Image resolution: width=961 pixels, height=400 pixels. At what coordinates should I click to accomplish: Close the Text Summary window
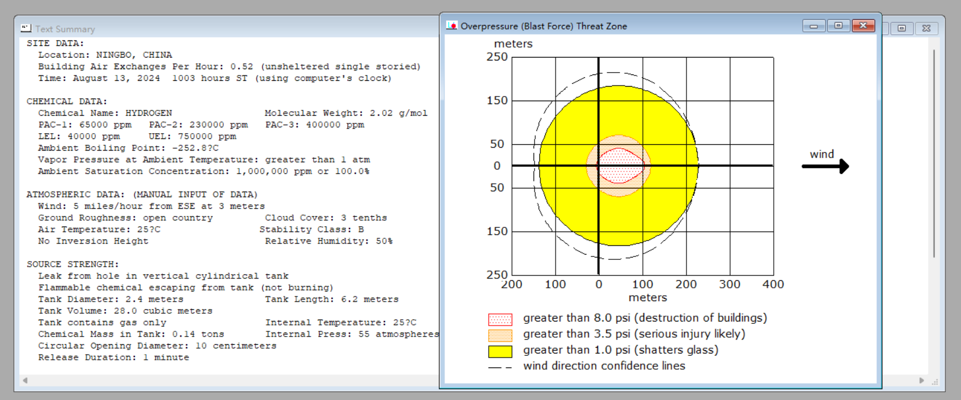[927, 28]
